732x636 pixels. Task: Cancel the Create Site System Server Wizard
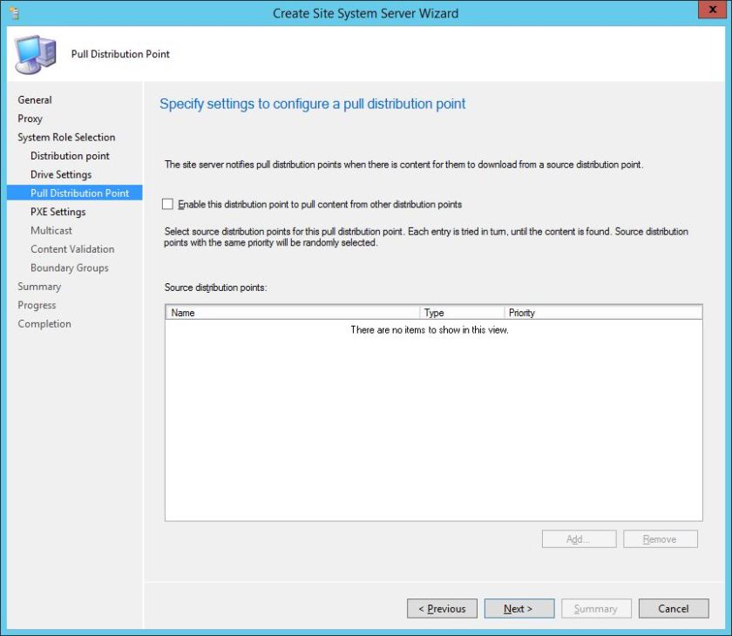click(674, 608)
